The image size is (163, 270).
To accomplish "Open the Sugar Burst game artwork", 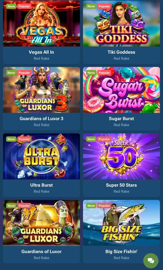I will 122,90.
